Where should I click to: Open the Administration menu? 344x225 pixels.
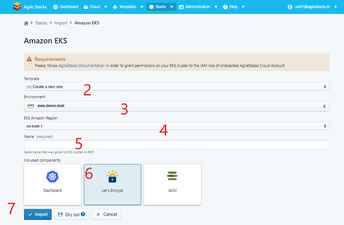click(x=198, y=7)
